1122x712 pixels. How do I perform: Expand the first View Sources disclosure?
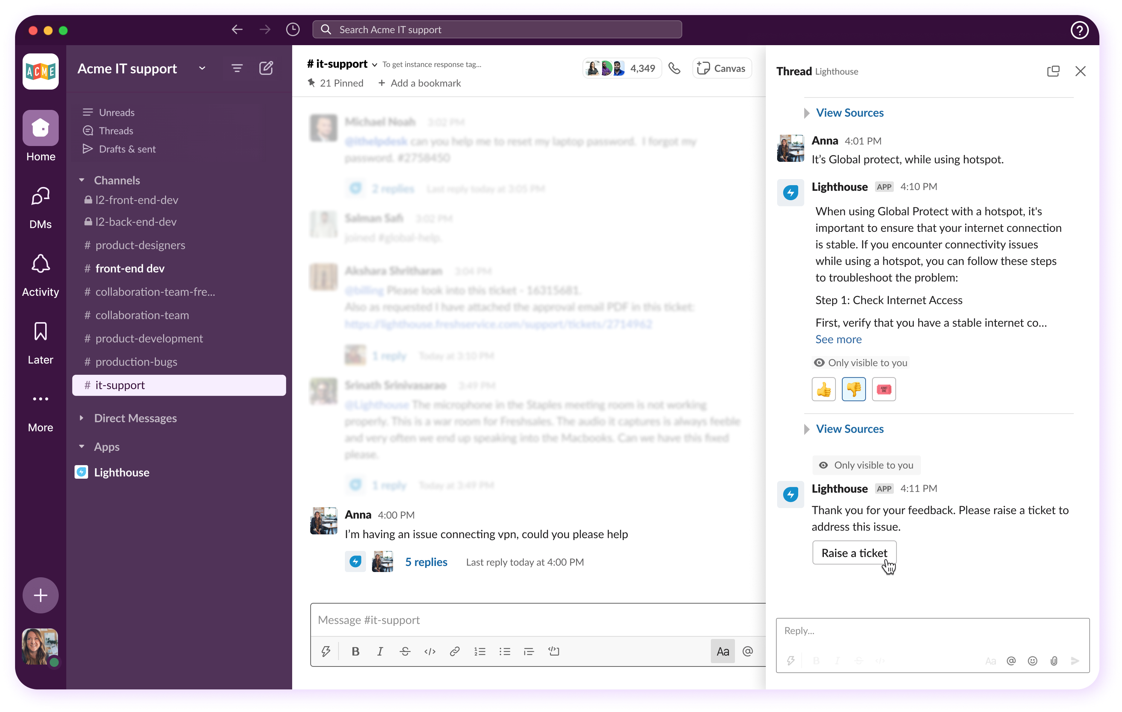(849, 113)
